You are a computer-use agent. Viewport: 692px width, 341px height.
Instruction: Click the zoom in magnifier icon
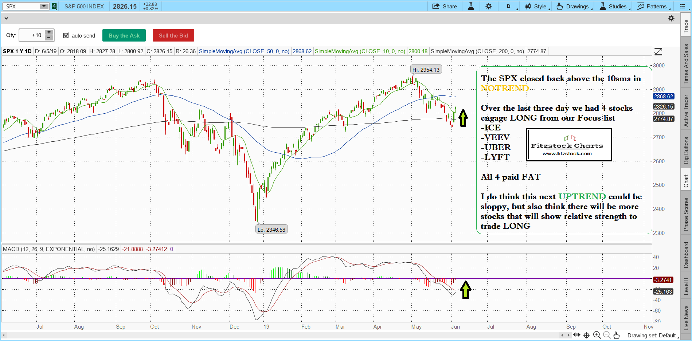point(597,335)
